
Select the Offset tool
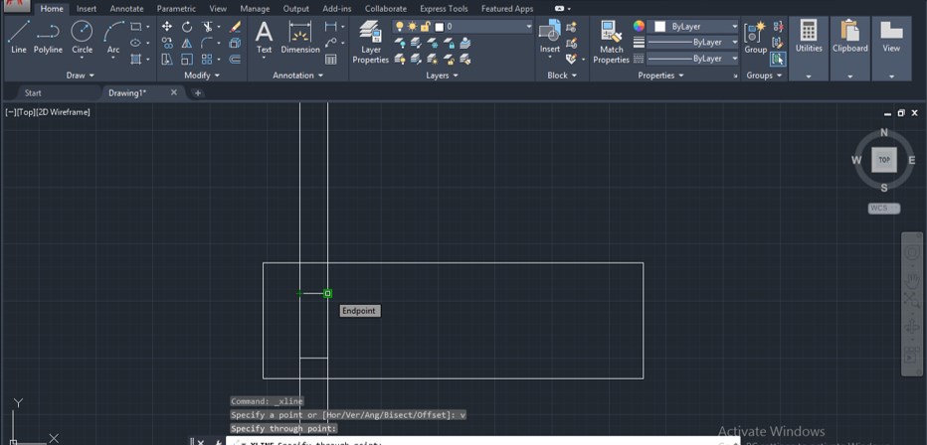tap(236, 59)
